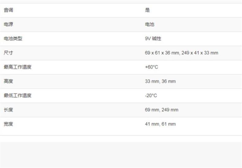The image size is (242, 168).
Task: Click the 尺寸 row label
Action: tap(8, 53)
